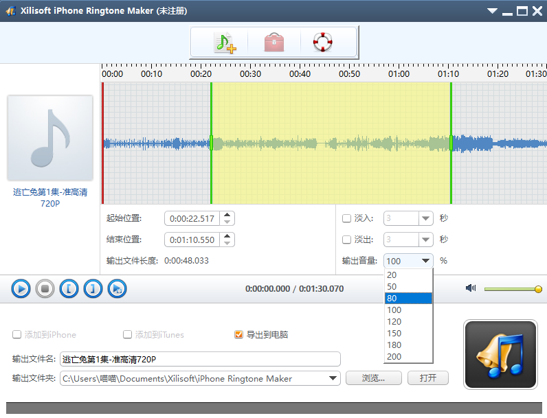Set end point with right bracket button
Viewport: 547px width, 418px height.
[93, 289]
